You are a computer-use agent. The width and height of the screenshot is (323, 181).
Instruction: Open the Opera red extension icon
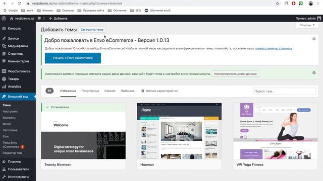tap(294, 4)
